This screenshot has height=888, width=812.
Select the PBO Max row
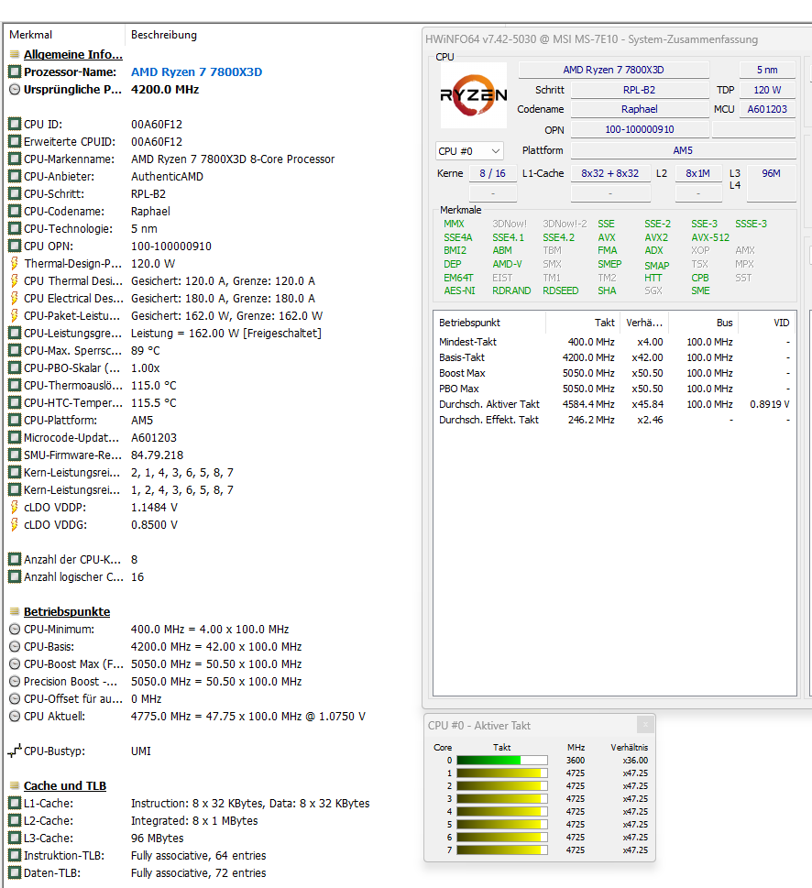coord(614,389)
